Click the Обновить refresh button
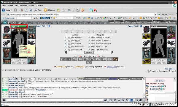Screen dimensions: 178x107 point(160,81)
